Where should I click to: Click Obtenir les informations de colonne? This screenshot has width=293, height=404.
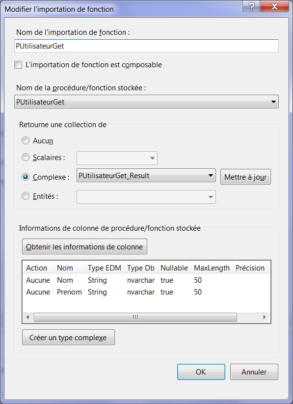(84, 246)
